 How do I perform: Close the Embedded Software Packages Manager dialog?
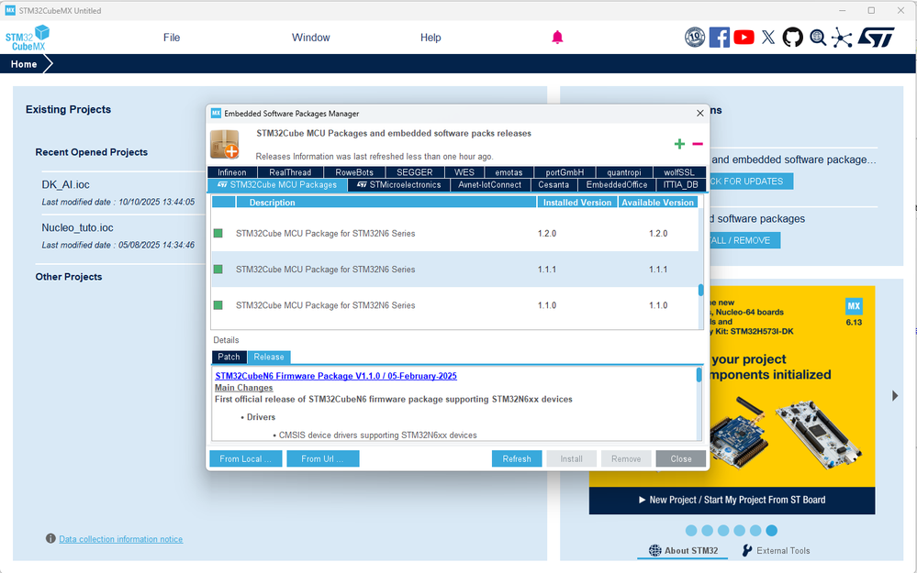click(x=700, y=114)
